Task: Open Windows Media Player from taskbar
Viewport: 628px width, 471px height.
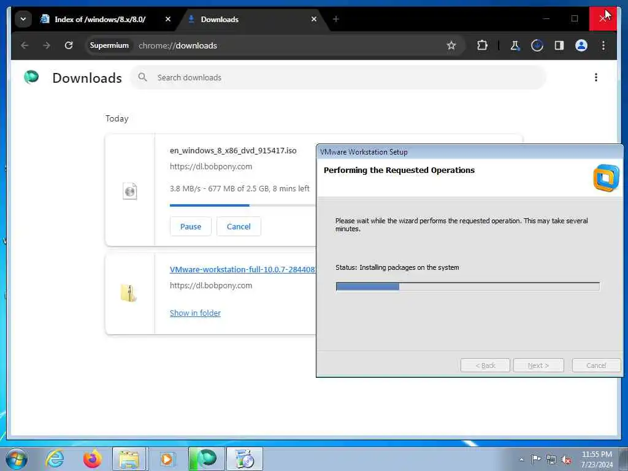Action: pyautogui.click(x=167, y=459)
